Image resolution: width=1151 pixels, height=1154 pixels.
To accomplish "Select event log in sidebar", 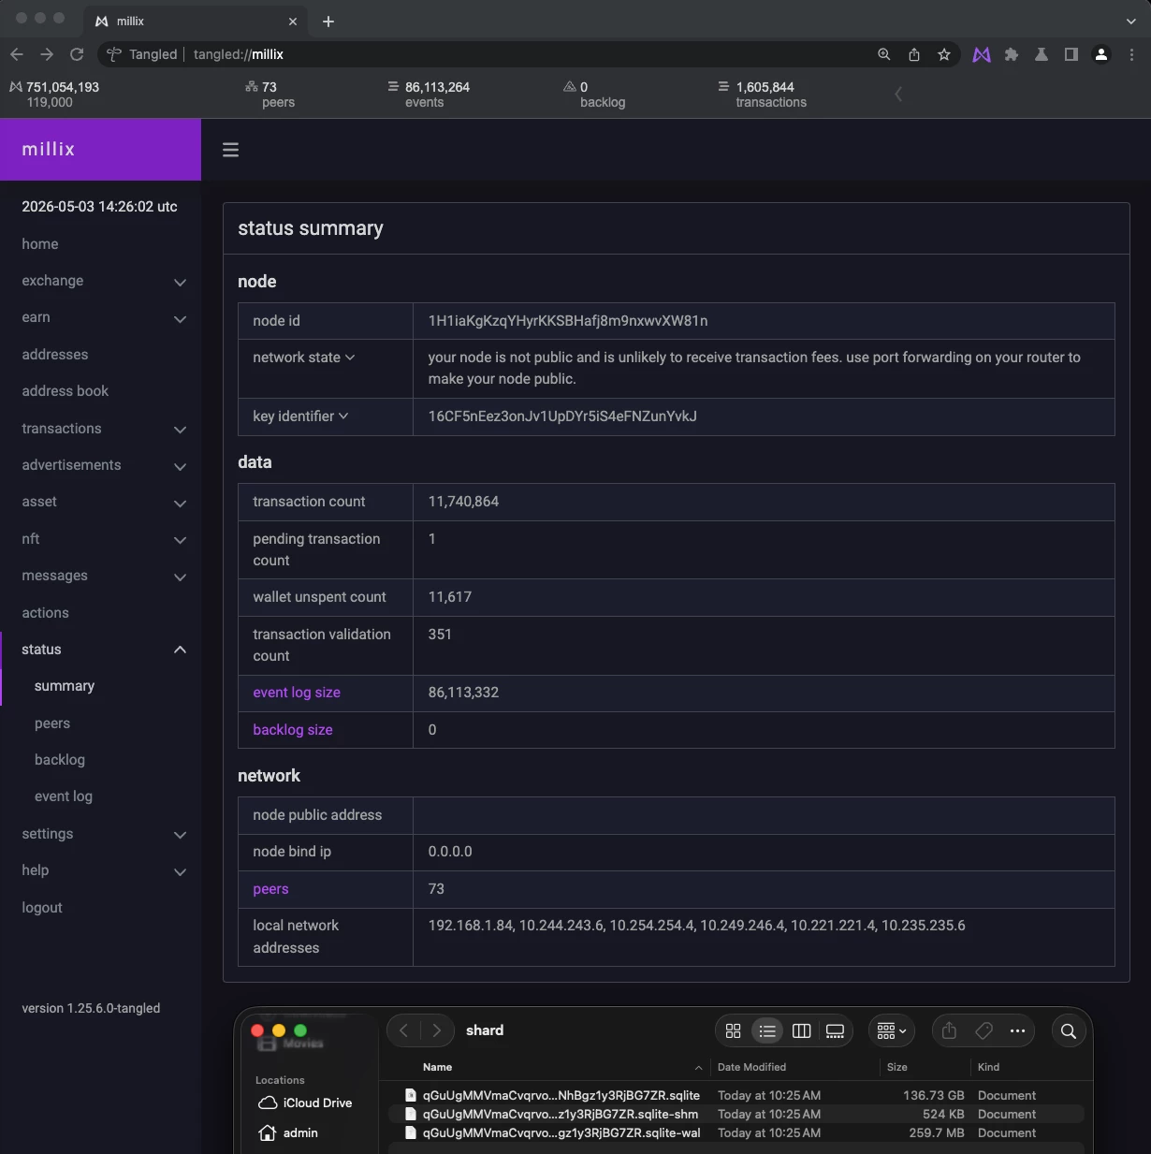I will coord(64,796).
